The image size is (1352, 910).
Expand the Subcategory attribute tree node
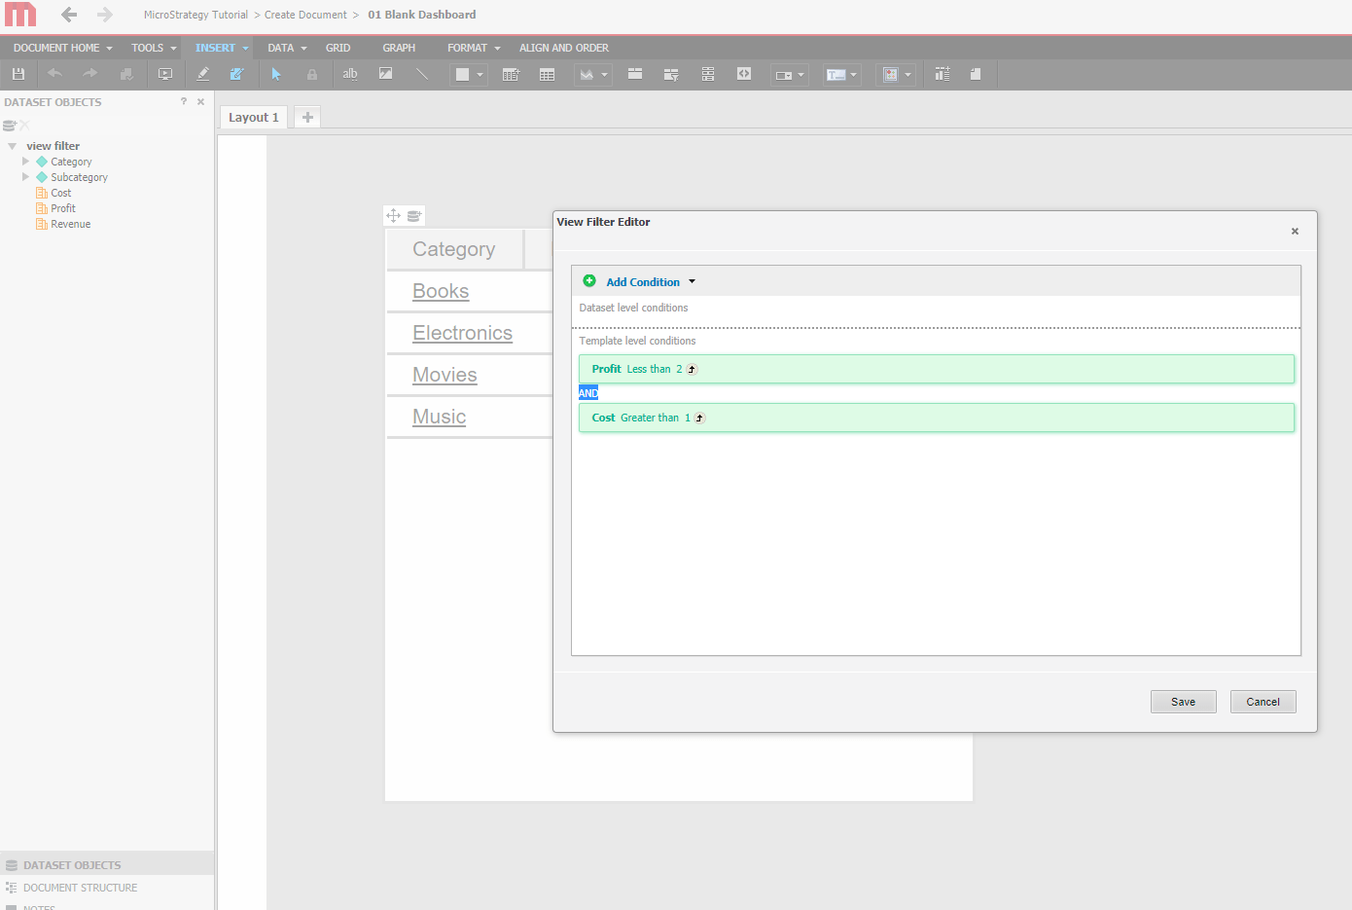[26, 177]
